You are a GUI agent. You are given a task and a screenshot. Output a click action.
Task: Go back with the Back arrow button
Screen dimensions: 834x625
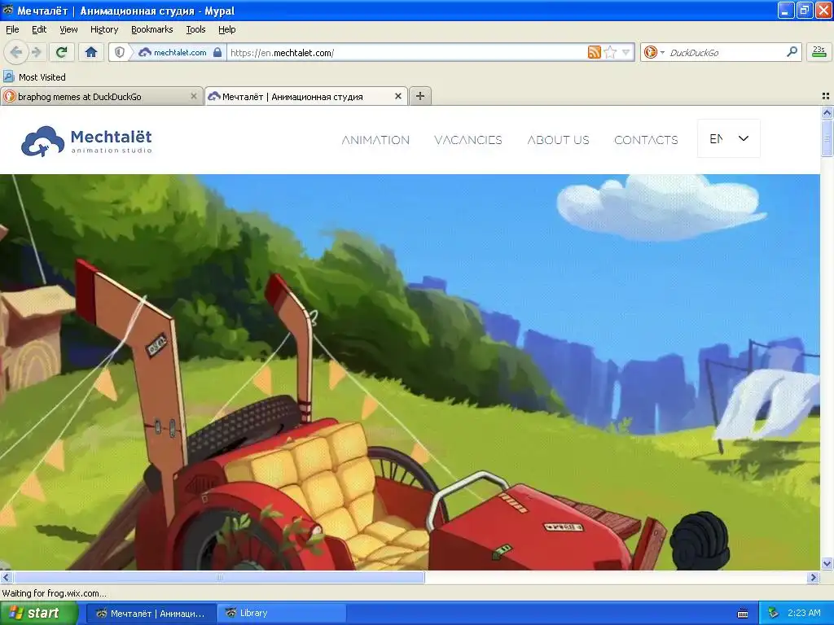pos(15,52)
